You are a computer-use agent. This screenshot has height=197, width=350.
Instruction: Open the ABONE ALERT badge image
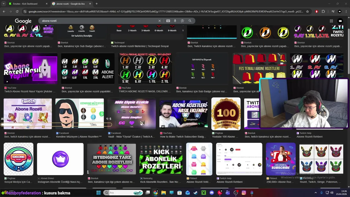pos(87,68)
